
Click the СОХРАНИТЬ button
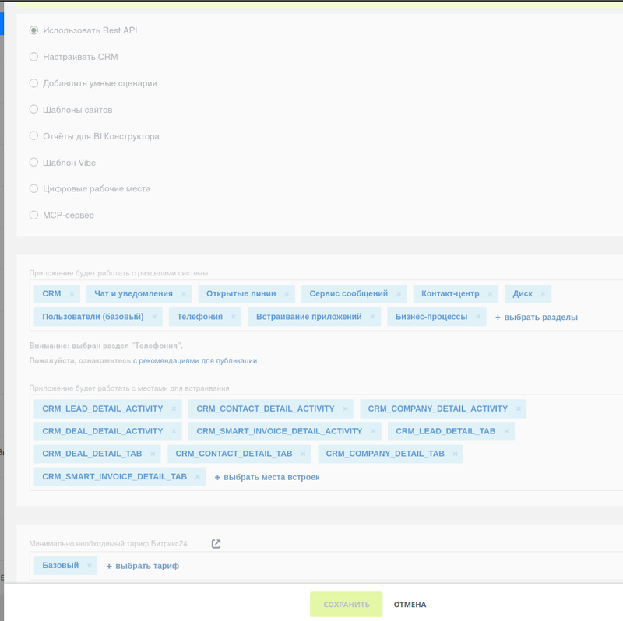[348, 604]
